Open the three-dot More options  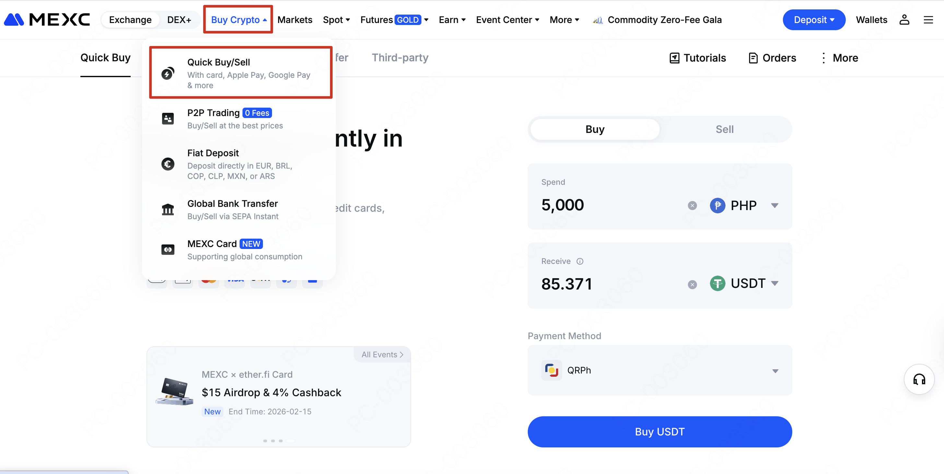tap(823, 58)
